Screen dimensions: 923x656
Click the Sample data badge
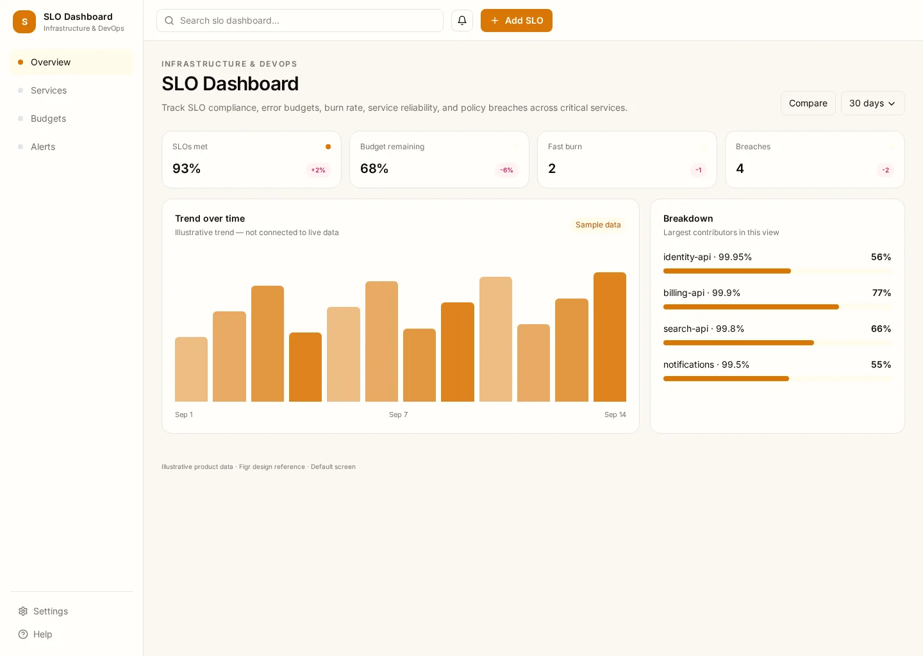(x=598, y=225)
